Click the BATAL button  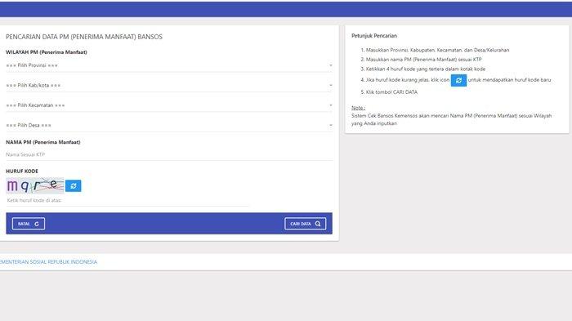[x=29, y=224]
